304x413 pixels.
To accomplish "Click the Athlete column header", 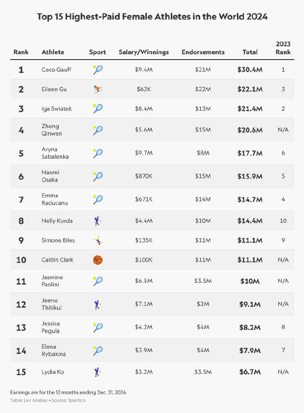I will (53, 52).
